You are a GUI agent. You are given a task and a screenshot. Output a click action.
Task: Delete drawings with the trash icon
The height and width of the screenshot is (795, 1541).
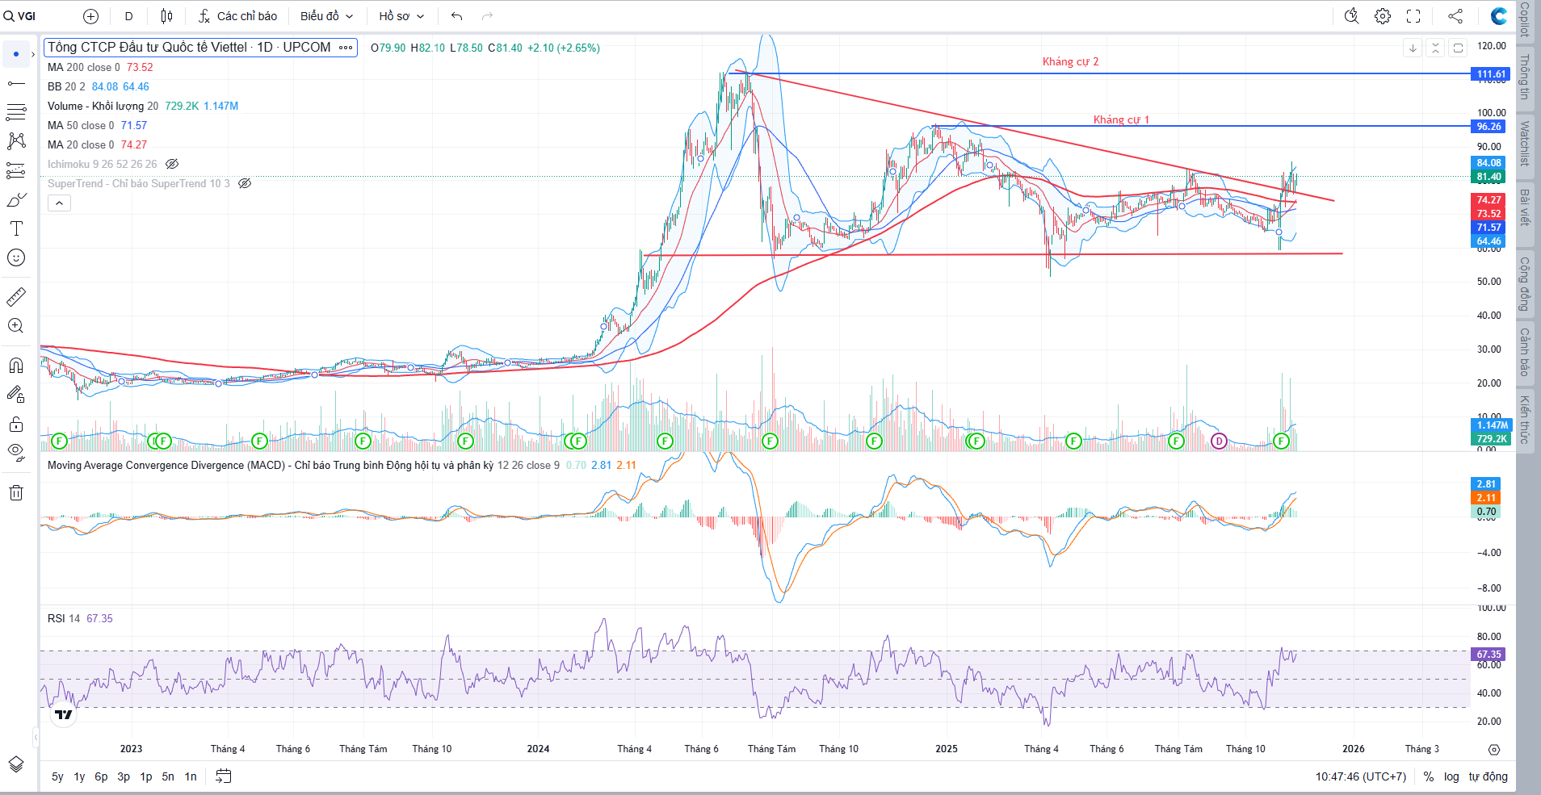coord(16,492)
